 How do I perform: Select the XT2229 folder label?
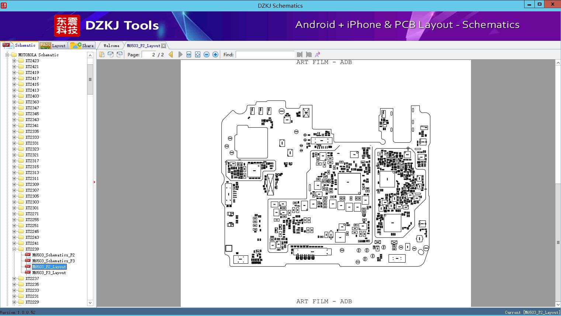click(32, 302)
